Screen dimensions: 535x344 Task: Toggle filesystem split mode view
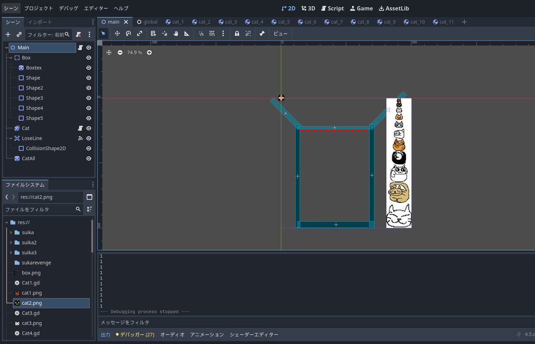(89, 197)
